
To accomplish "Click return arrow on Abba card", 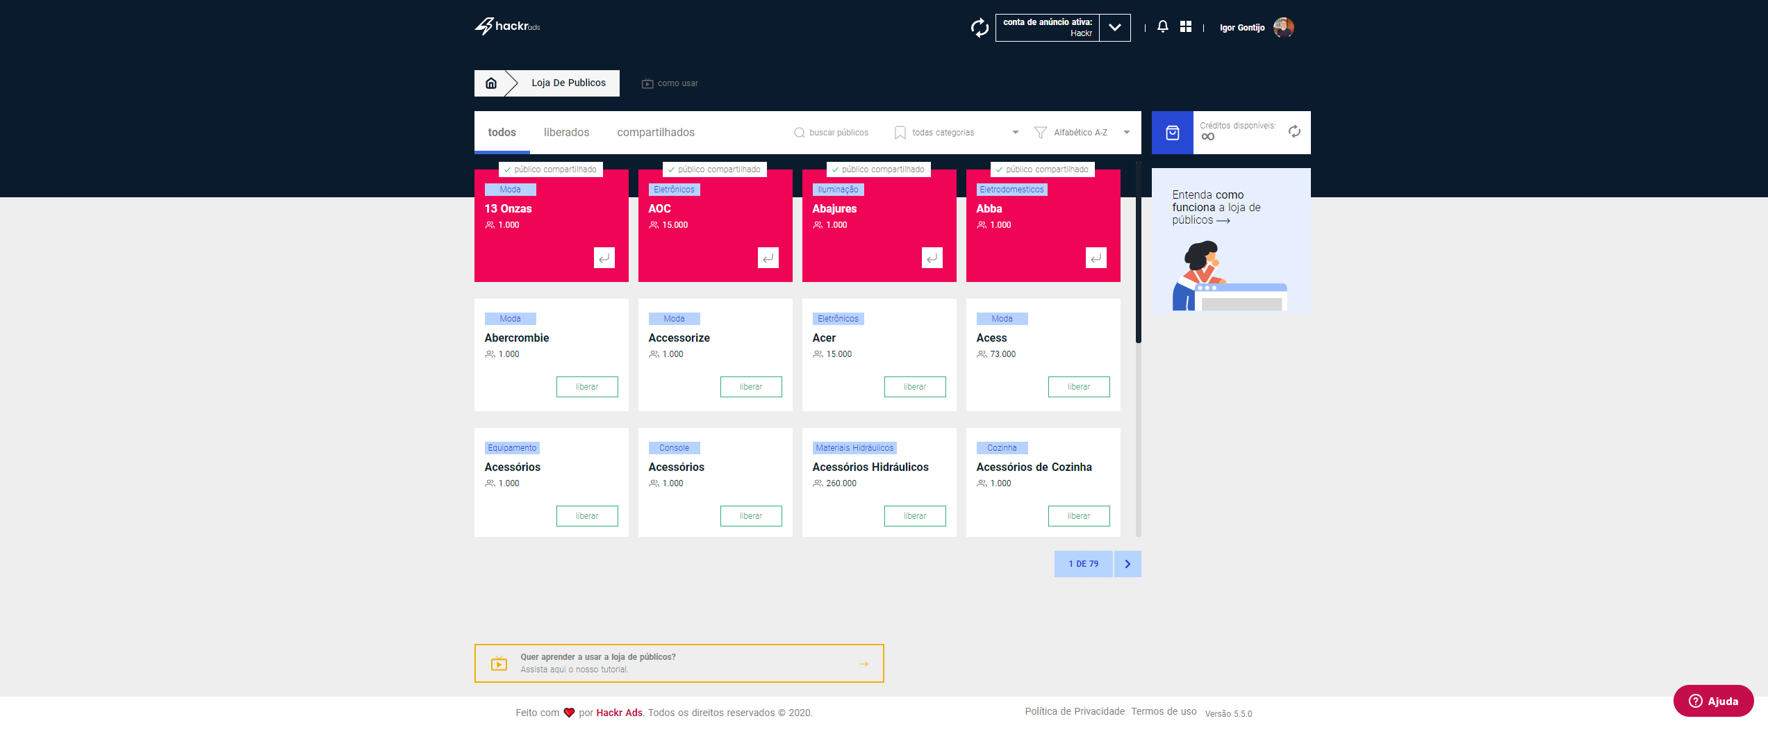I will (x=1096, y=258).
